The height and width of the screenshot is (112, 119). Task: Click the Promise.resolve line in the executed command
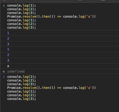51,17
